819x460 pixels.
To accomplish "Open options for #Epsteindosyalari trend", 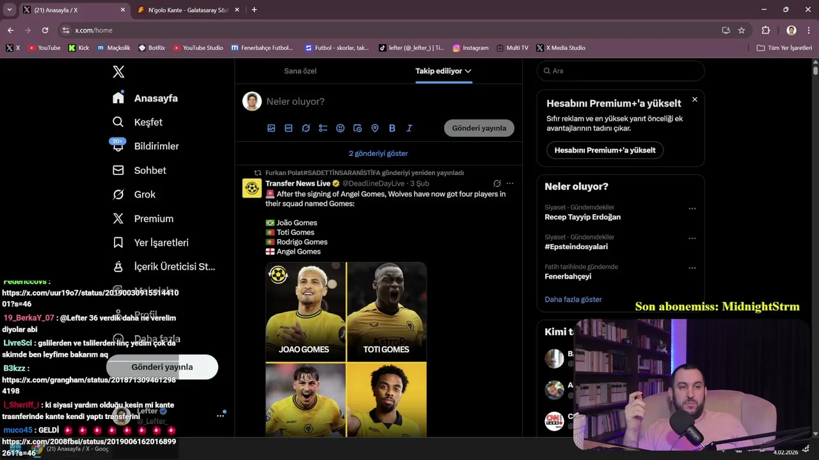I will [692, 238].
